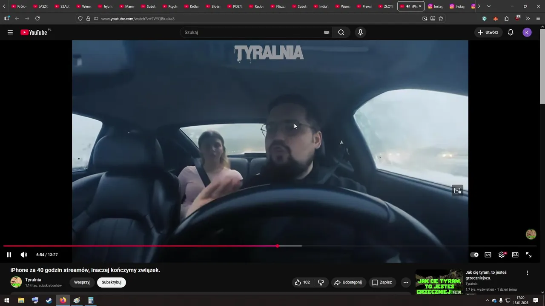Switch to the Prawd tab

tap(364, 6)
